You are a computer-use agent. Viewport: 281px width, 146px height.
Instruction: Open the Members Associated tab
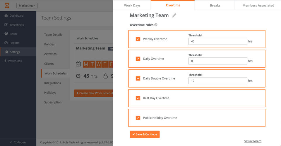coord(258,5)
